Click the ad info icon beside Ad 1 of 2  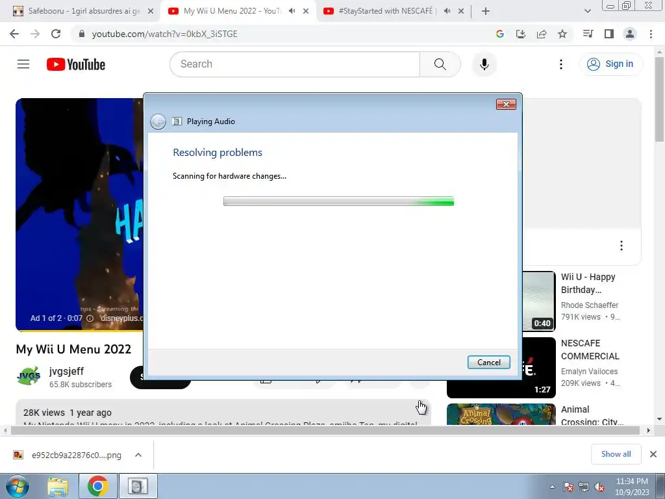point(90,318)
